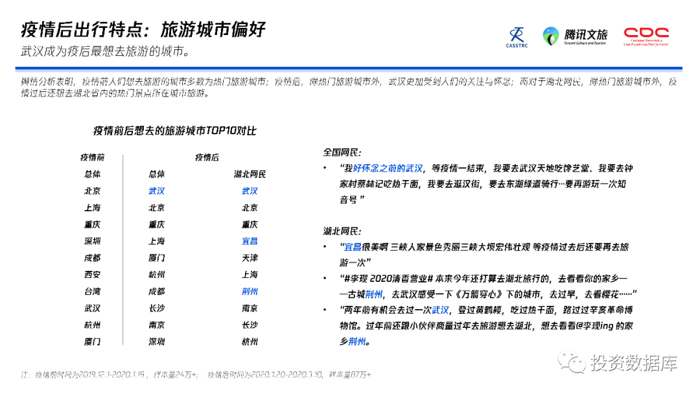Click the 全国网民: heading
Image resolution: width=700 pixels, height=394 pixels.
[x=342, y=152]
